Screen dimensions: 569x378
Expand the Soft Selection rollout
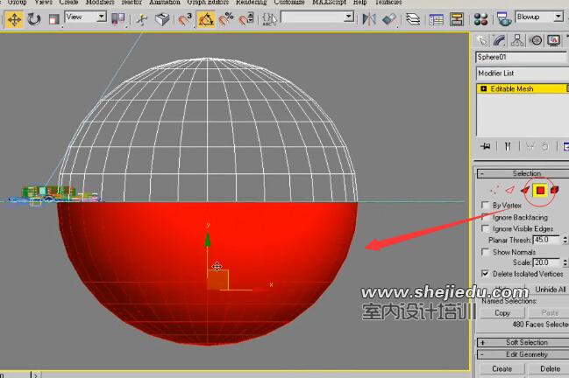tap(523, 342)
